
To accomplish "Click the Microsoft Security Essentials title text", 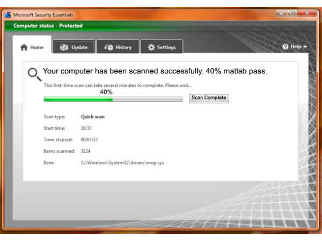I will pos(43,15).
